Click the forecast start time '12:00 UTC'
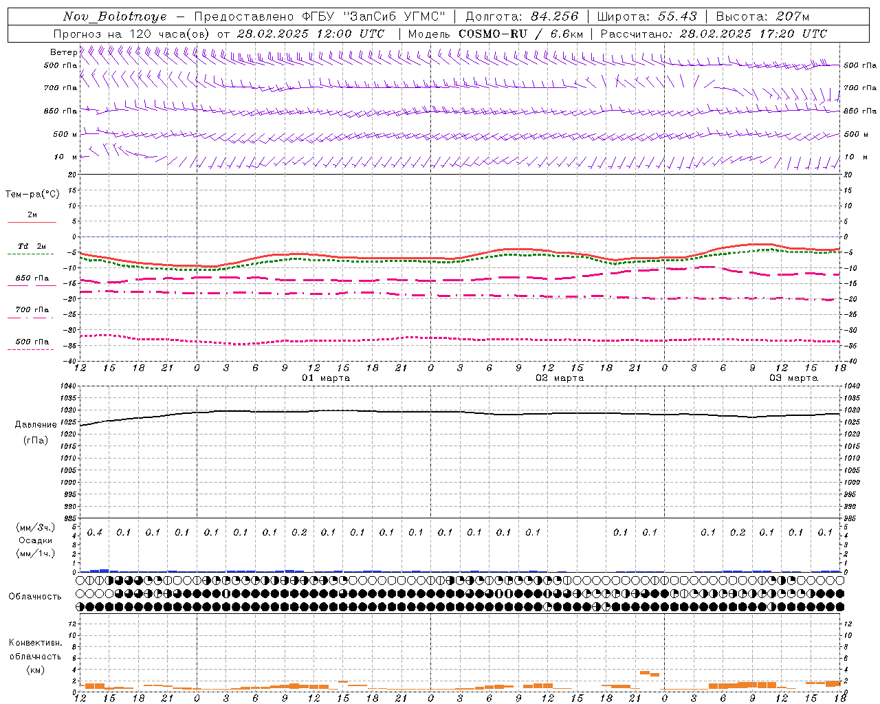 pyautogui.click(x=351, y=34)
